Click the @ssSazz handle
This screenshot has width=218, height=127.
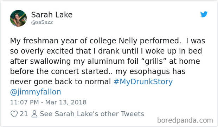pyautogui.click(x=42, y=22)
